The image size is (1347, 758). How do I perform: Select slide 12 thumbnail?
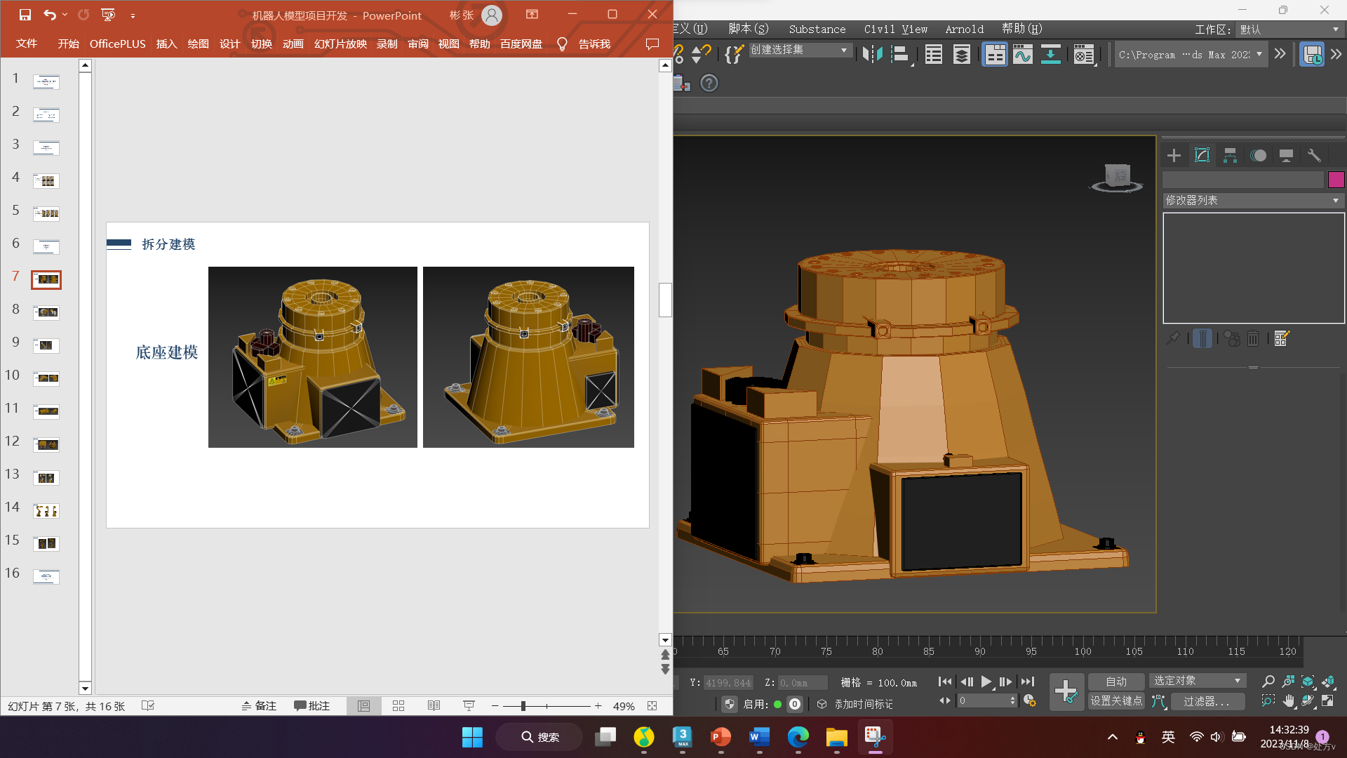tap(46, 445)
